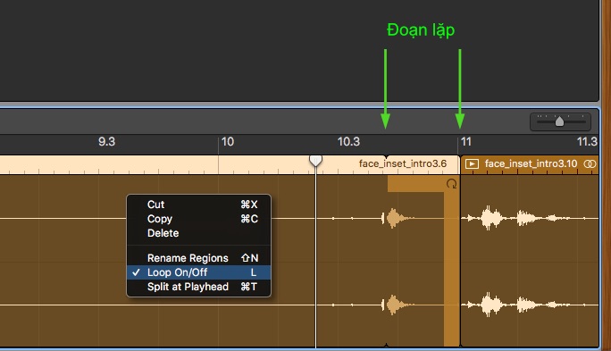The image size is (611, 351).
Task: Click the bar 10 marker on the ruler
Action: [x=228, y=141]
